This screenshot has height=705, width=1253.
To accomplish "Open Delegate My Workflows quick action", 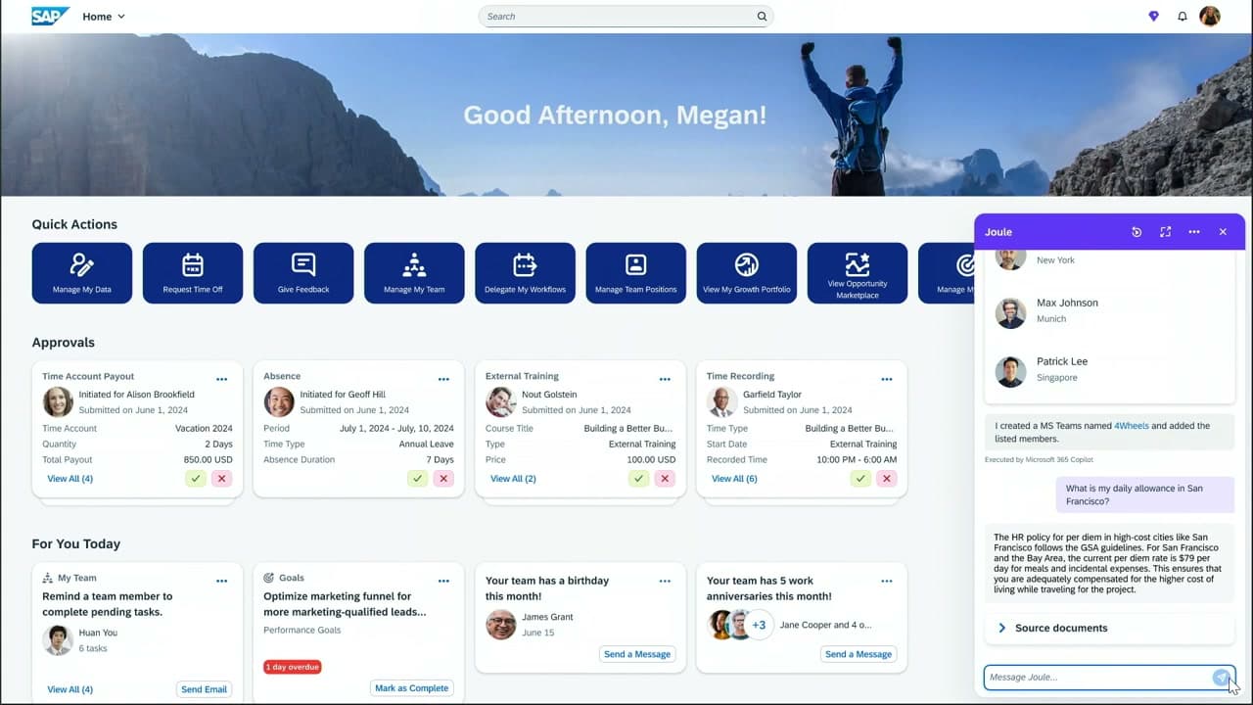I will pyautogui.click(x=525, y=273).
